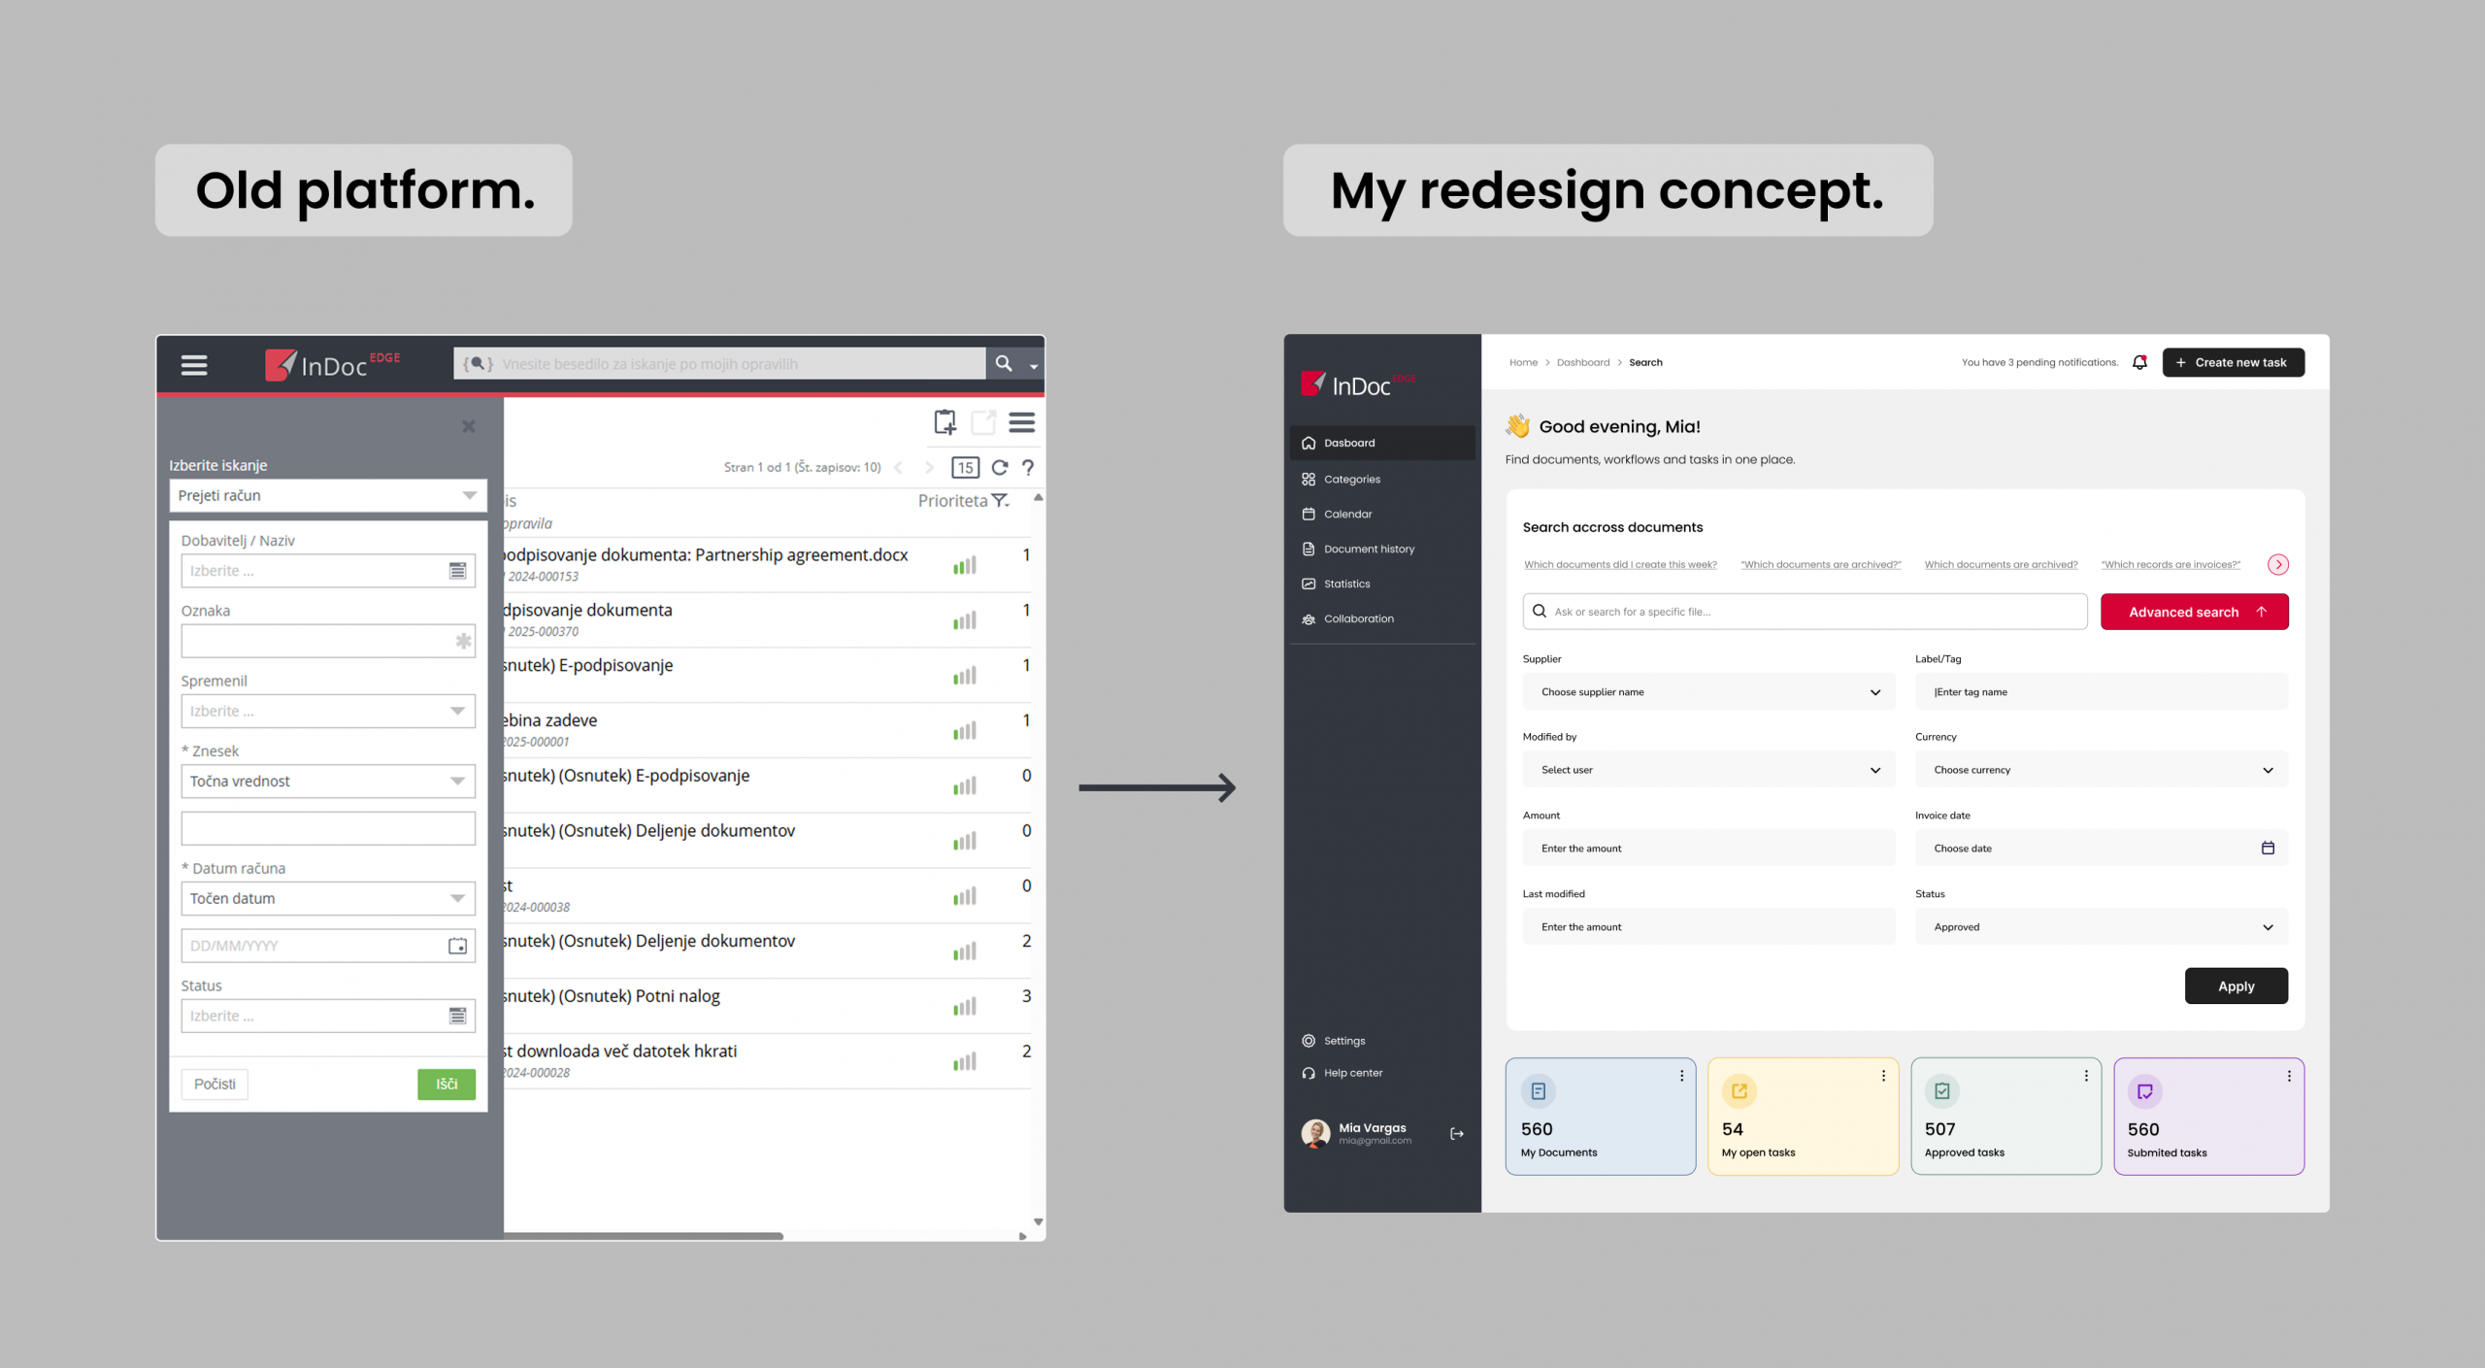Click the refresh icon in old platform toolbar
The width and height of the screenshot is (2485, 1368).
click(999, 468)
